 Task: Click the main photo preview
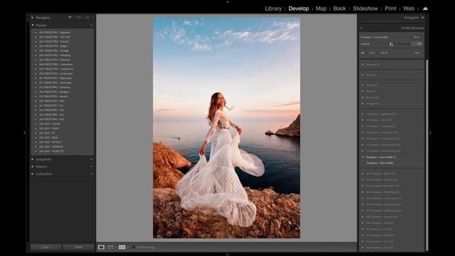point(226,127)
